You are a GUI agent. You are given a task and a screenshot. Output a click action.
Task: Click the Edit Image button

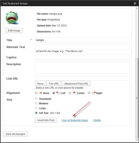tap(14, 30)
